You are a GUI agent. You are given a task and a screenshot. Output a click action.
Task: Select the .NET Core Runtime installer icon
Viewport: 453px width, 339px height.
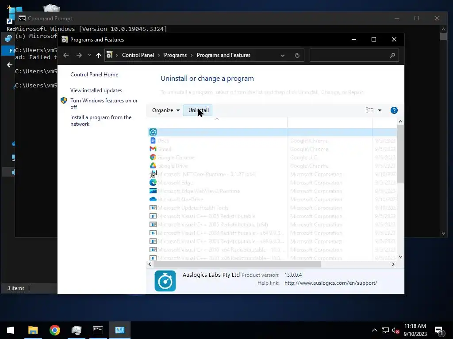[x=153, y=174]
